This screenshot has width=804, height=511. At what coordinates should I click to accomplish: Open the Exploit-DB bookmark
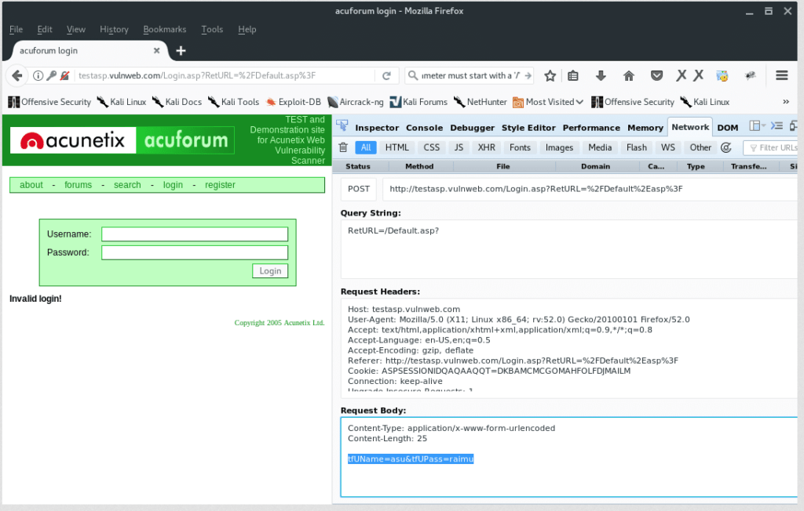[294, 102]
